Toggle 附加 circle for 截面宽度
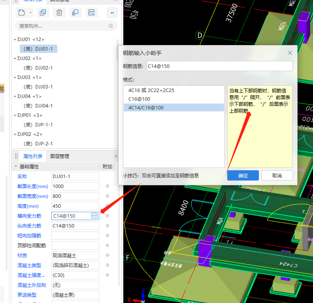 [107, 196]
